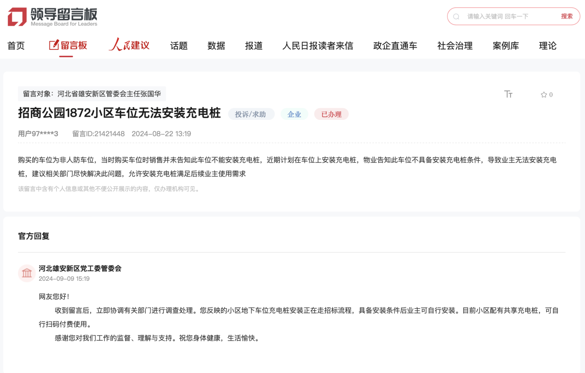
Task: Click the favorite count 0
Action: tap(551, 95)
